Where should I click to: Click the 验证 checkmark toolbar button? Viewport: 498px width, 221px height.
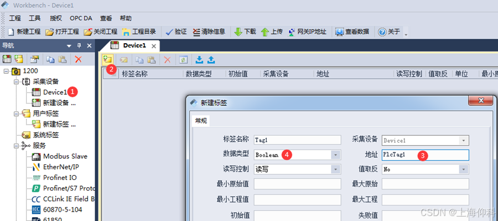176,32
